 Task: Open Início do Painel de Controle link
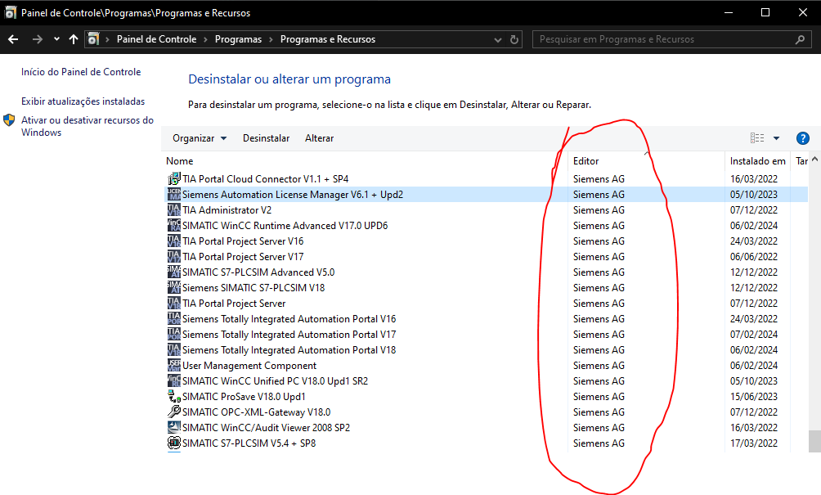coord(81,72)
